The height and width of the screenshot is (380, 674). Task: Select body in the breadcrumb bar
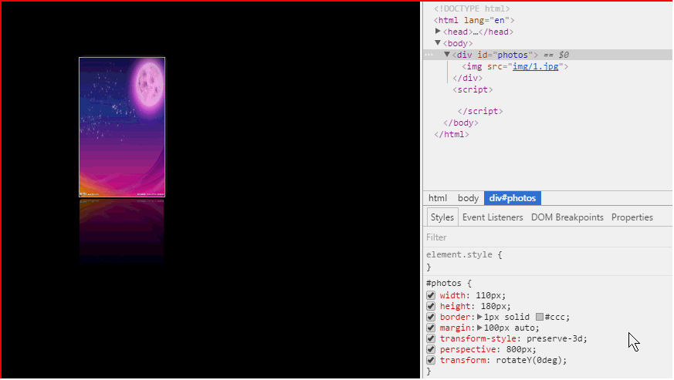(468, 198)
